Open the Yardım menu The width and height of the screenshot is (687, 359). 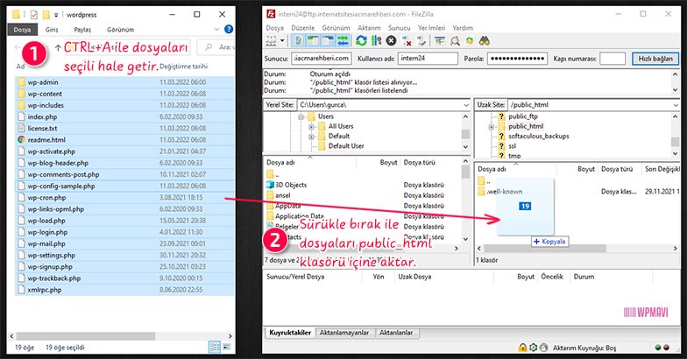coord(463,28)
